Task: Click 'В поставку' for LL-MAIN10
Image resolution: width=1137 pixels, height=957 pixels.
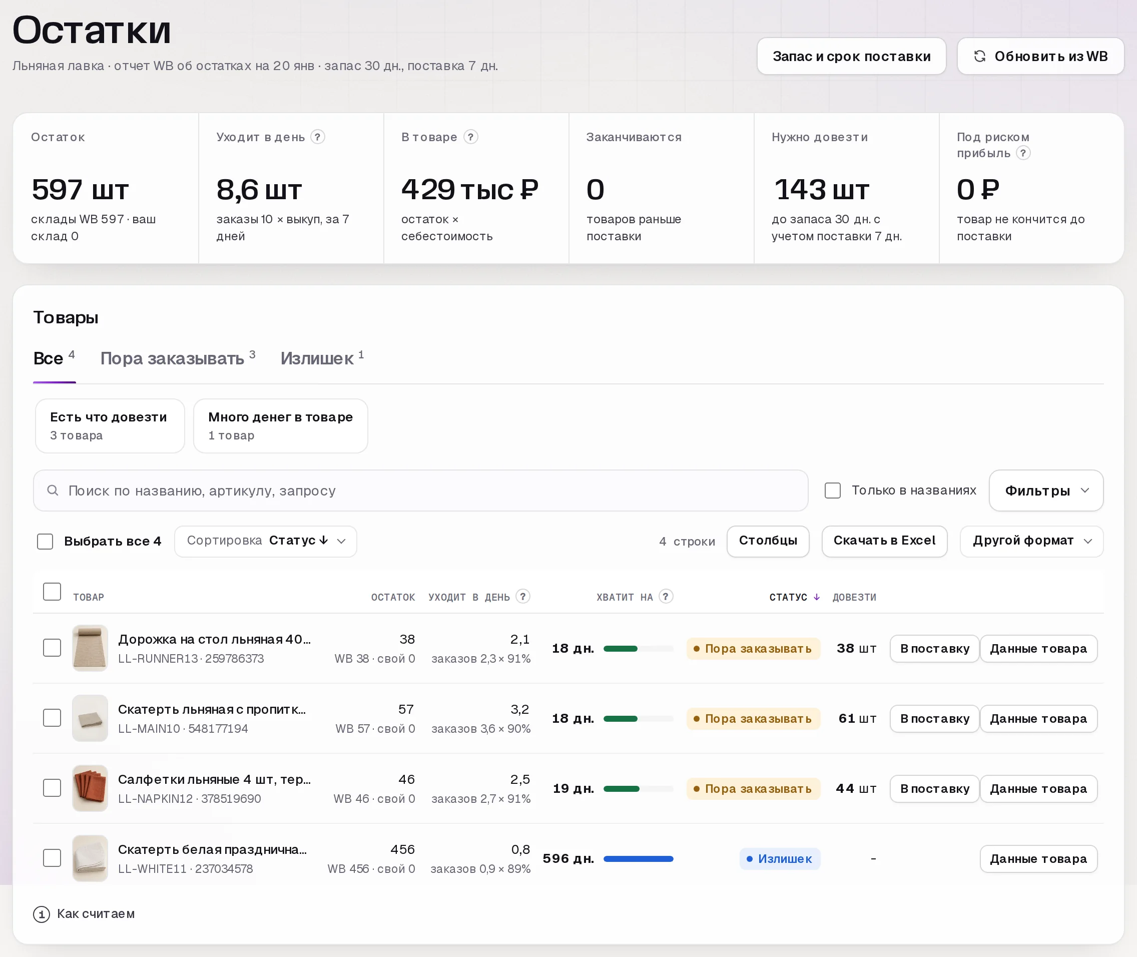Action: [935, 719]
